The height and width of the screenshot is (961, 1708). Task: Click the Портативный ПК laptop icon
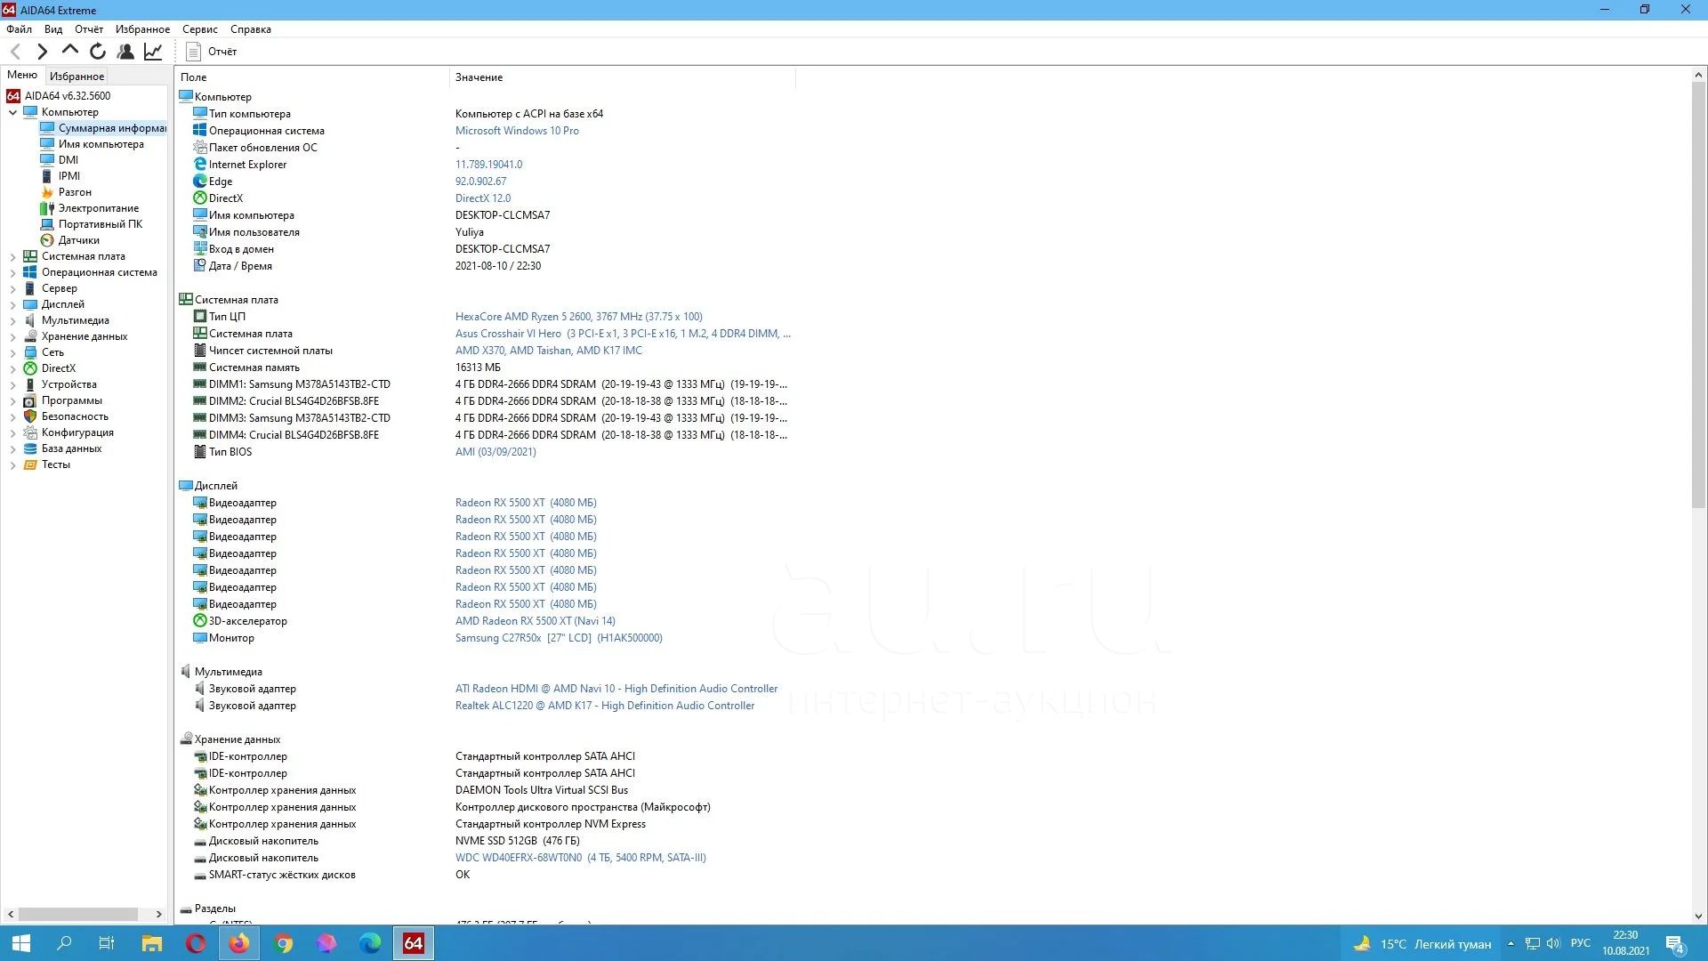(x=47, y=224)
